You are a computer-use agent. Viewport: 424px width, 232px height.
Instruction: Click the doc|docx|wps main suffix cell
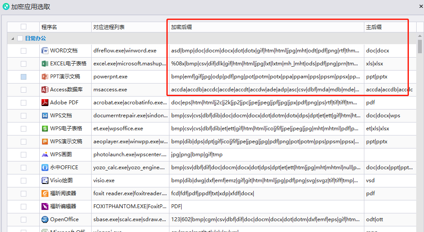tap(390, 116)
